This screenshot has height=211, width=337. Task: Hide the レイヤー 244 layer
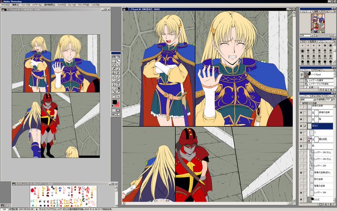tap(301, 193)
